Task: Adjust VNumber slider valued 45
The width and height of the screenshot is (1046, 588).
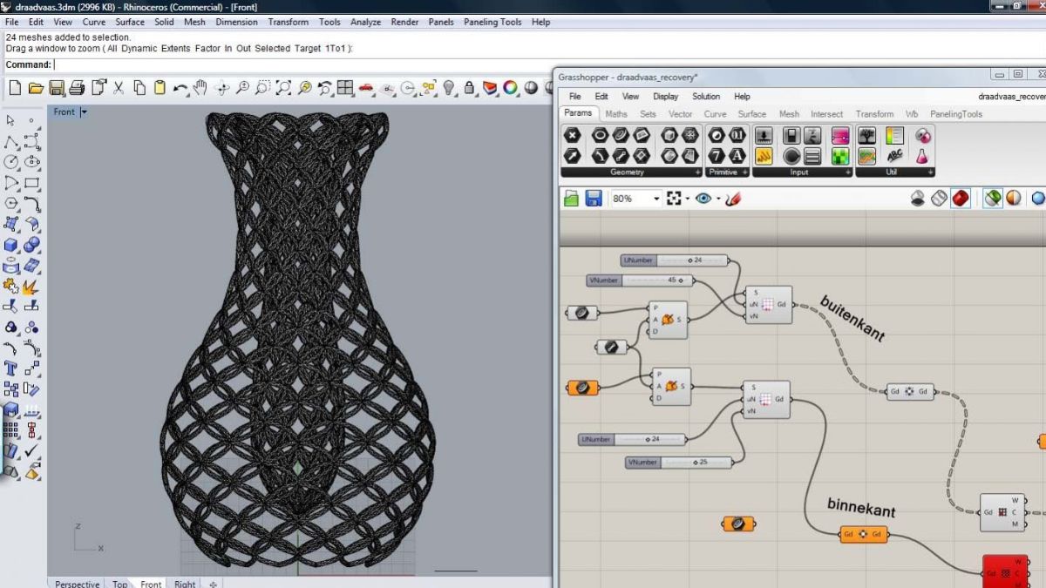Action: tap(641, 280)
